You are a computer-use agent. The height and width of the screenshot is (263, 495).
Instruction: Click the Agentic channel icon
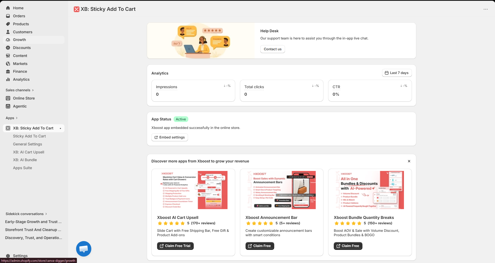point(8,106)
